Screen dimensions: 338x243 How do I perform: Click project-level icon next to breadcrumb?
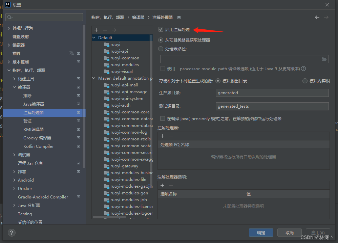(x=179, y=18)
